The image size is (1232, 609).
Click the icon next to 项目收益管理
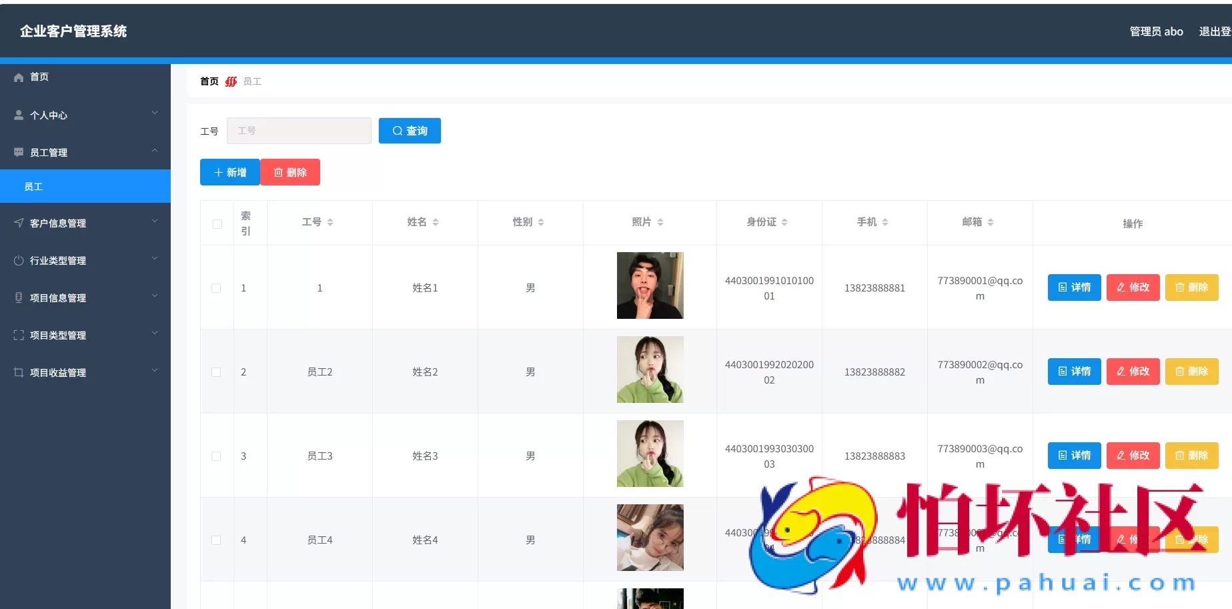[18, 372]
